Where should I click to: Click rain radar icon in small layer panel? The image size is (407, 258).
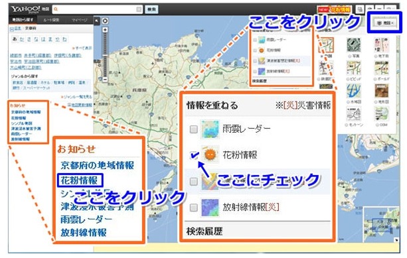click(x=262, y=40)
